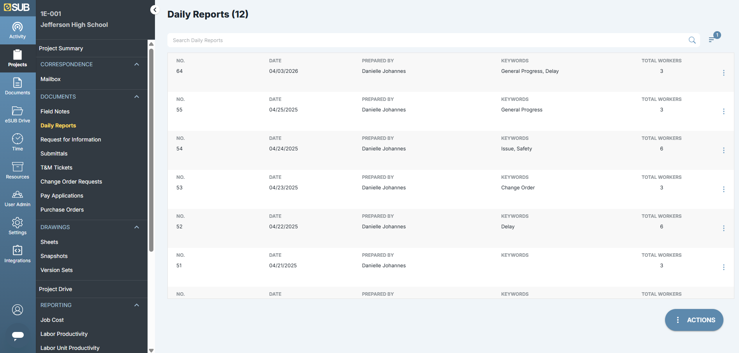Image resolution: width=739 pixels, height=353 pixels.
Task: Select the Time tracking icon
Action: [x=18, y=142]
